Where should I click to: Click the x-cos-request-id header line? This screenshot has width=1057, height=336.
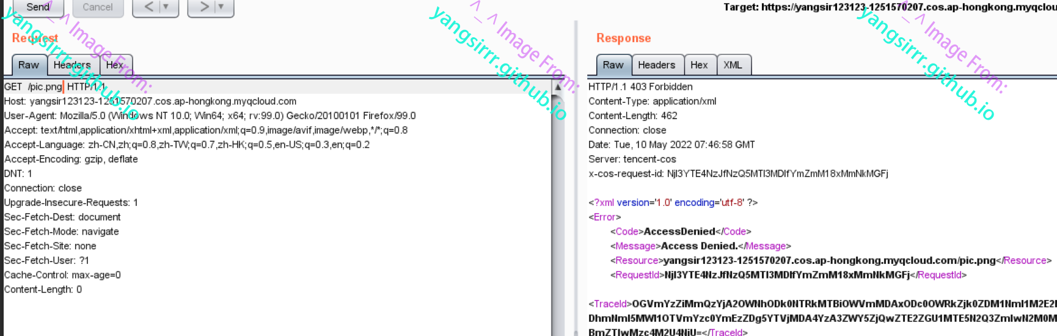738,174
